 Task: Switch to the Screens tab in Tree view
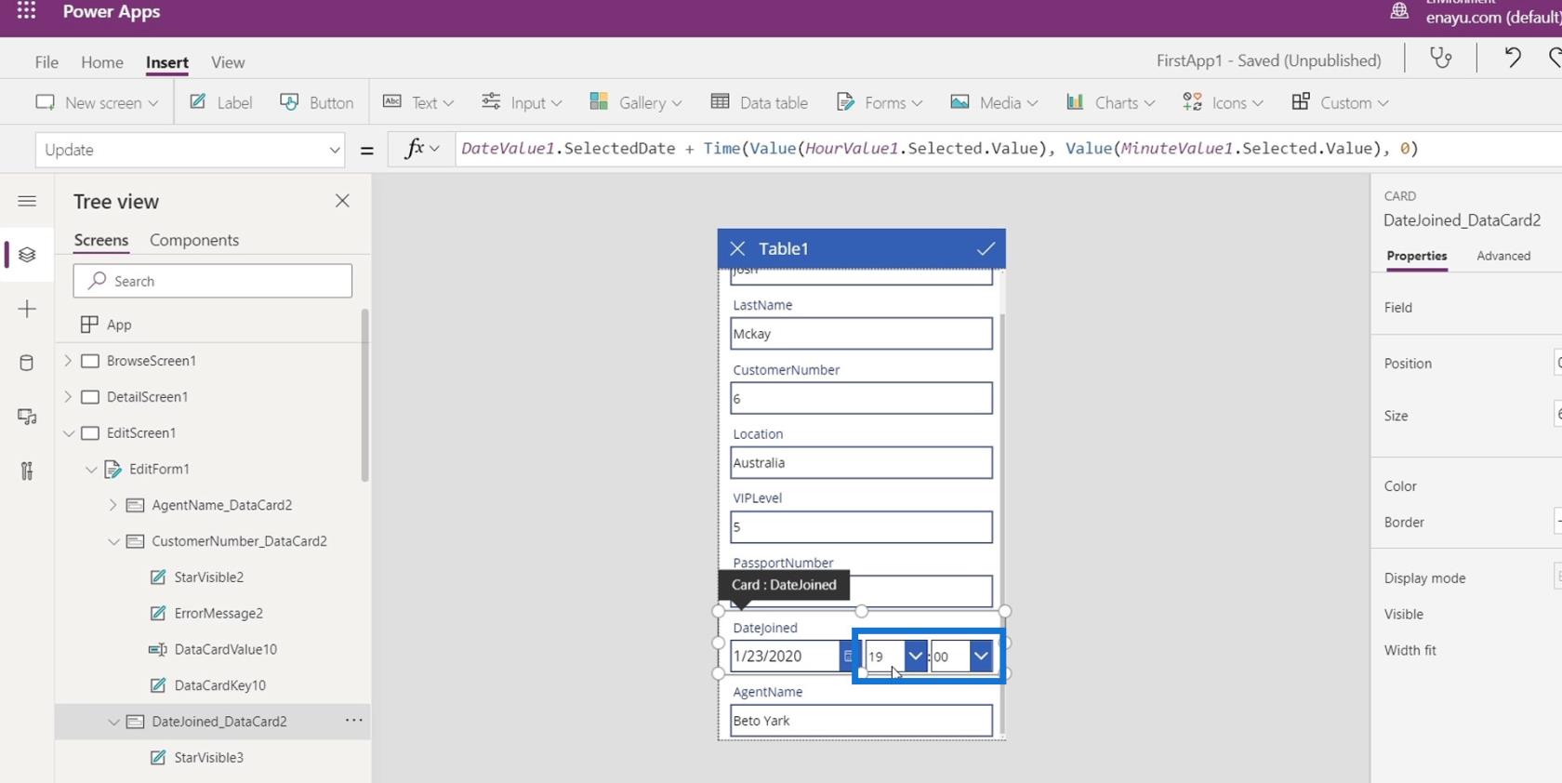(x=101, y=240)
